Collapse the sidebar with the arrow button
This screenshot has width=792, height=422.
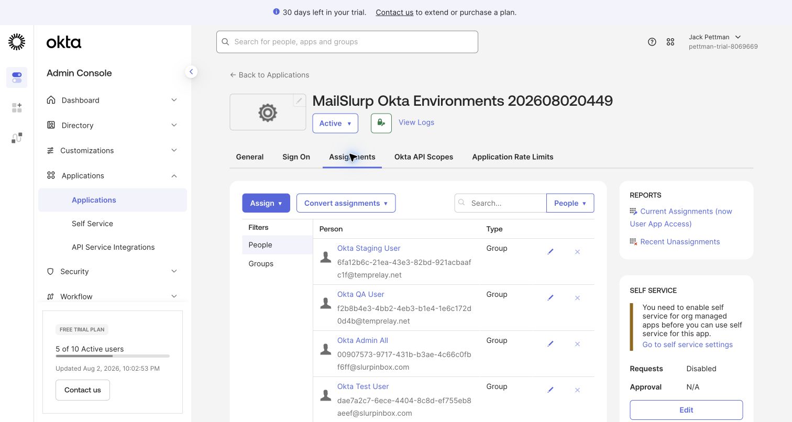pos(191,72)
